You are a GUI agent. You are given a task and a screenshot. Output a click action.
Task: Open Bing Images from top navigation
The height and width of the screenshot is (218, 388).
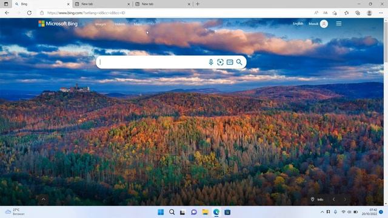[x=101, y=24]
